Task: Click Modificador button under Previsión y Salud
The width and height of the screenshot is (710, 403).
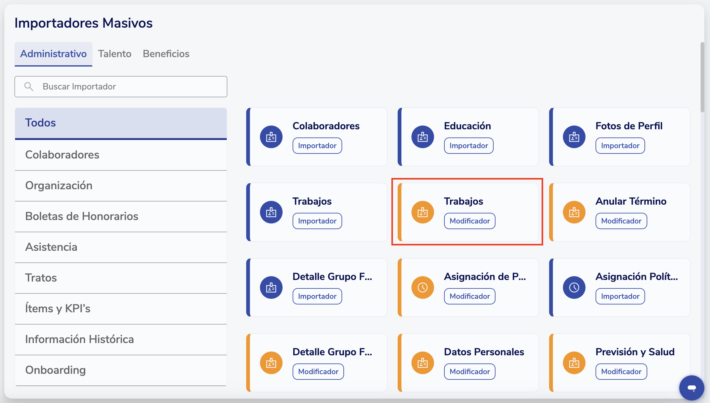Action: pyautogui.click(x=621, y=372)
